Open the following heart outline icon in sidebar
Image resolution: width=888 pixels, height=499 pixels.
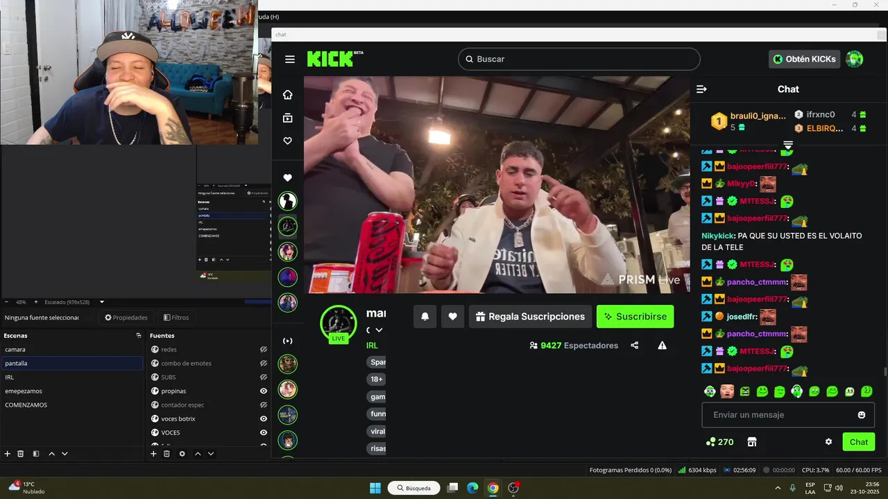click(x=287, y=141)
